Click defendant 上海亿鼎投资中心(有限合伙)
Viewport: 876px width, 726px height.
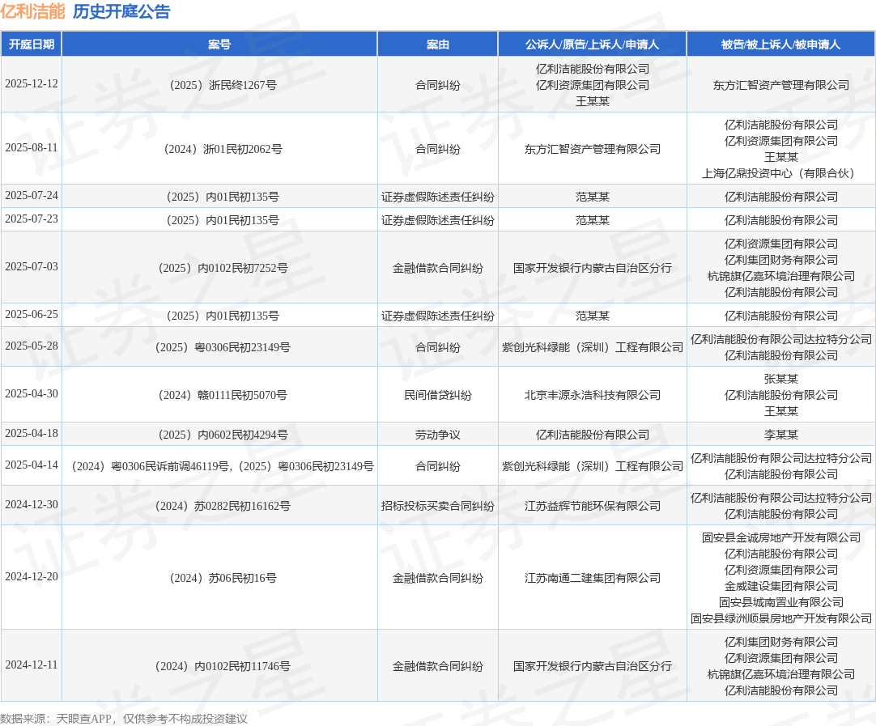pos(780,173)
